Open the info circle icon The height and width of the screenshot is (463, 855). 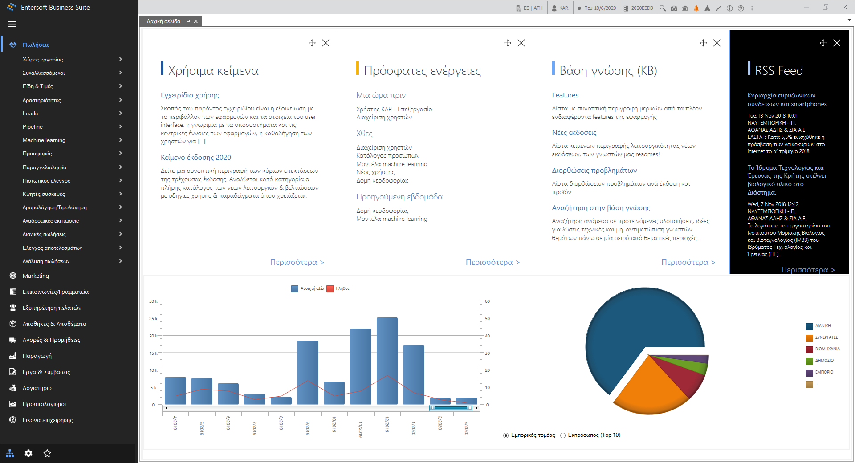[729, 8]
